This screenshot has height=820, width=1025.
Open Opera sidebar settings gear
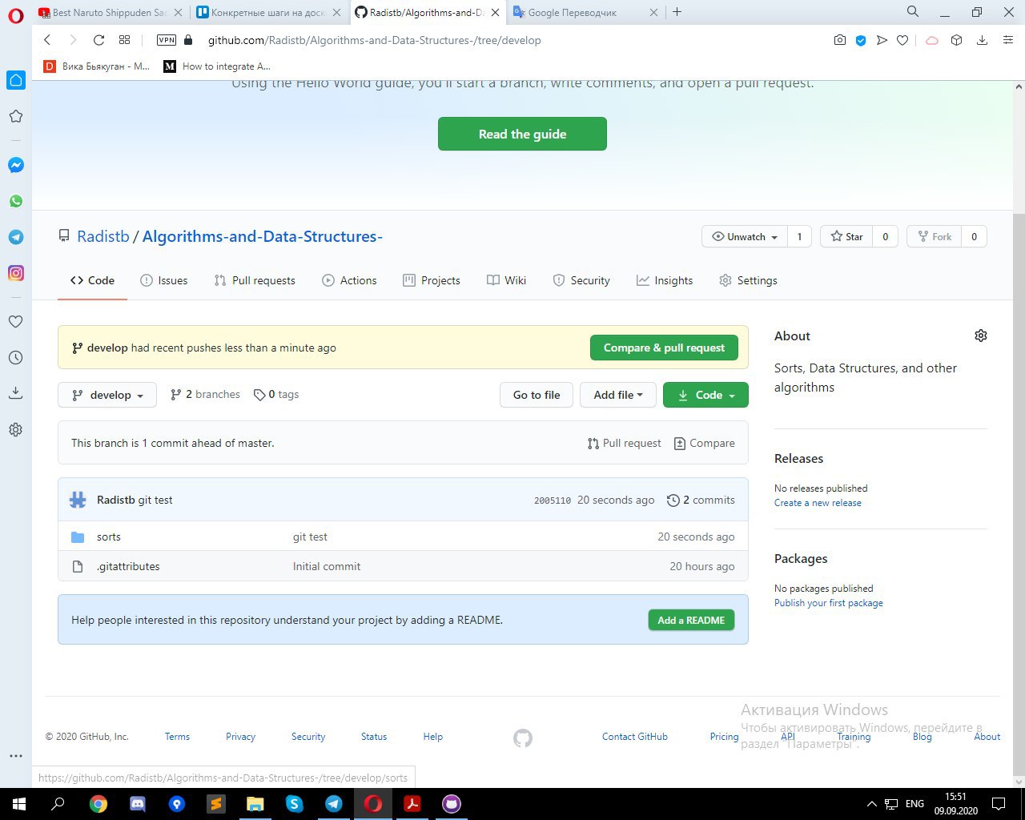[x=16, y=429]
